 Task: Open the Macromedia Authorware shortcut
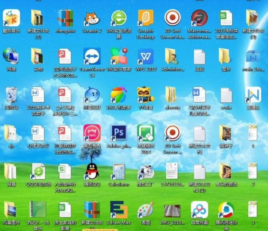coord(199,19)
